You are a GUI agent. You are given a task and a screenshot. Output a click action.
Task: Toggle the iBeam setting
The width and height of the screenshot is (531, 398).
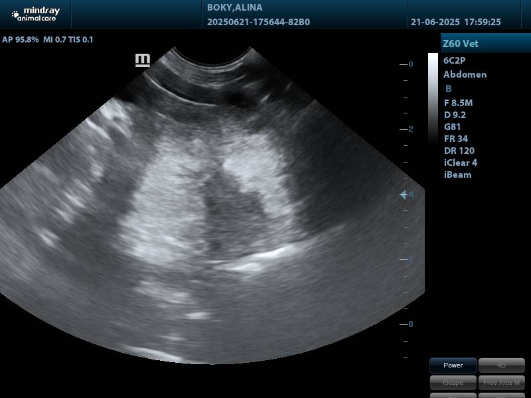[x=457, y=174]
